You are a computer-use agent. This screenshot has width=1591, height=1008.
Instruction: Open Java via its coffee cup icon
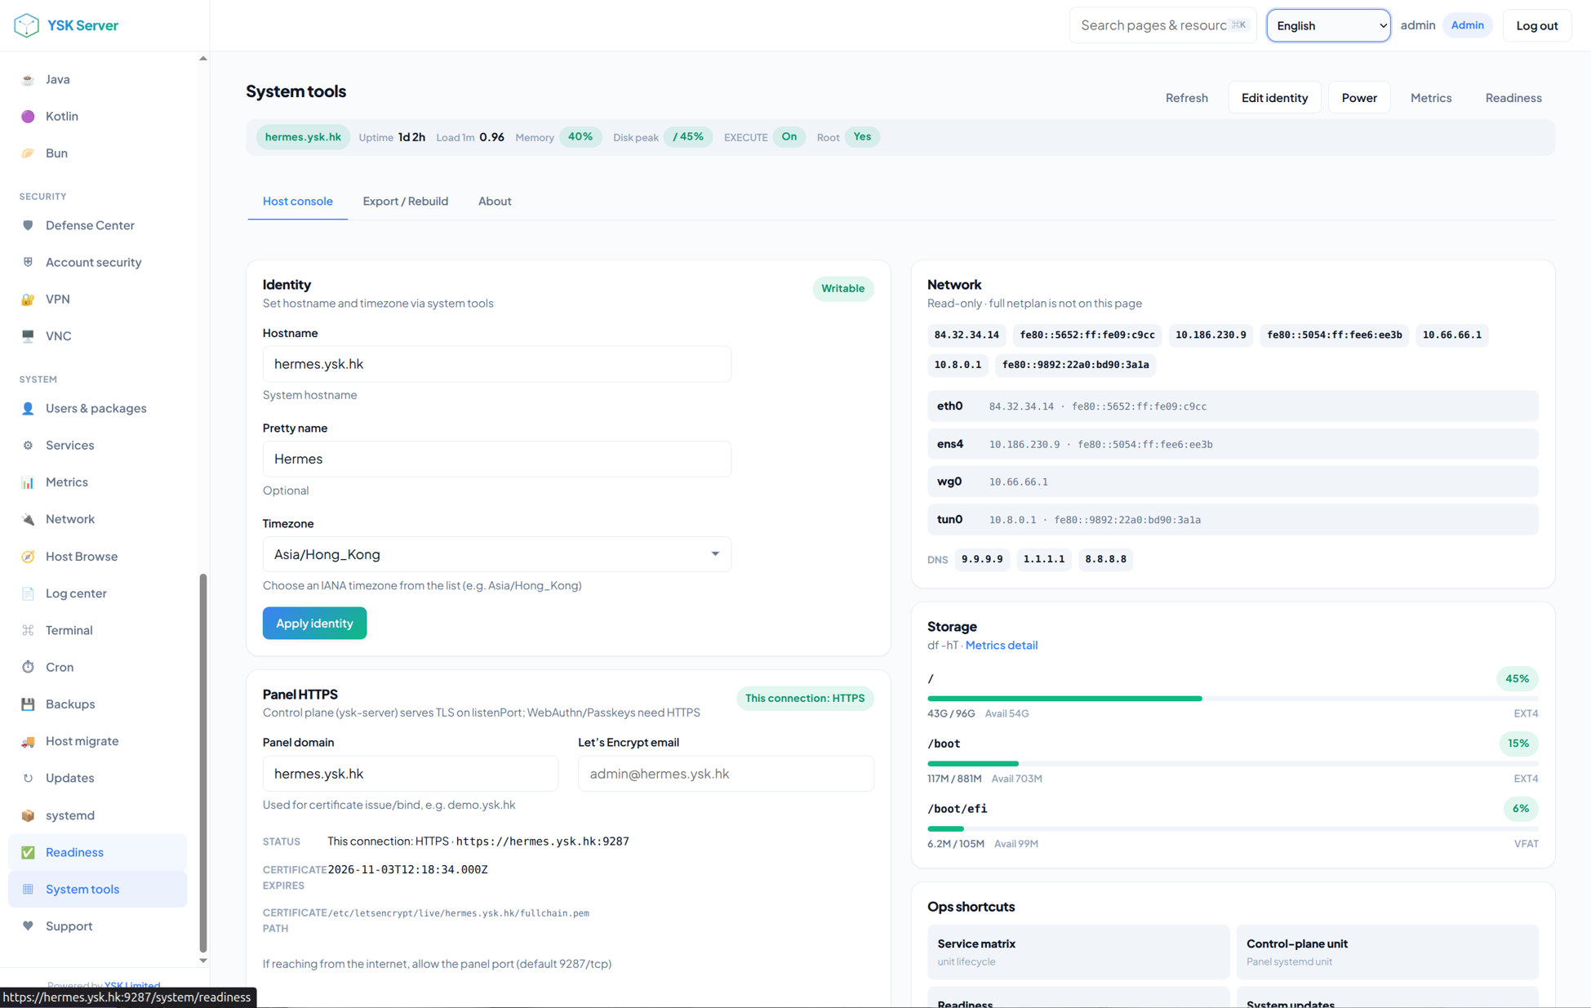tap(28, 79)
